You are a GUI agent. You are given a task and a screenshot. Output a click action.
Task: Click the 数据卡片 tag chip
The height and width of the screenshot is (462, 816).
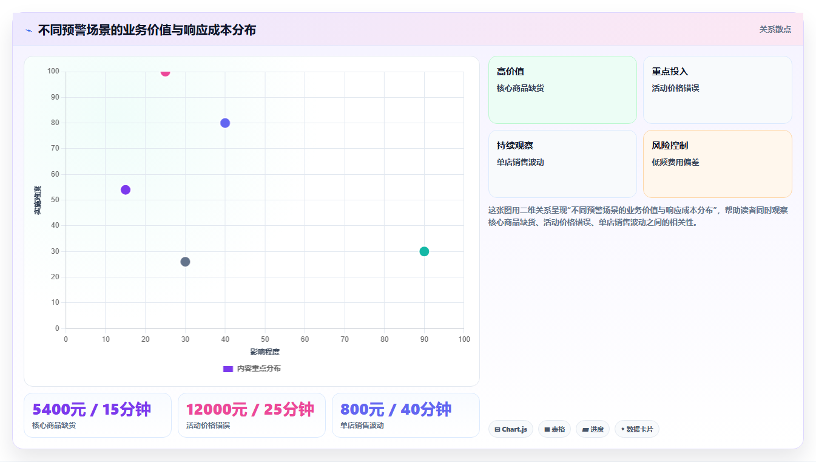point(637,429)
